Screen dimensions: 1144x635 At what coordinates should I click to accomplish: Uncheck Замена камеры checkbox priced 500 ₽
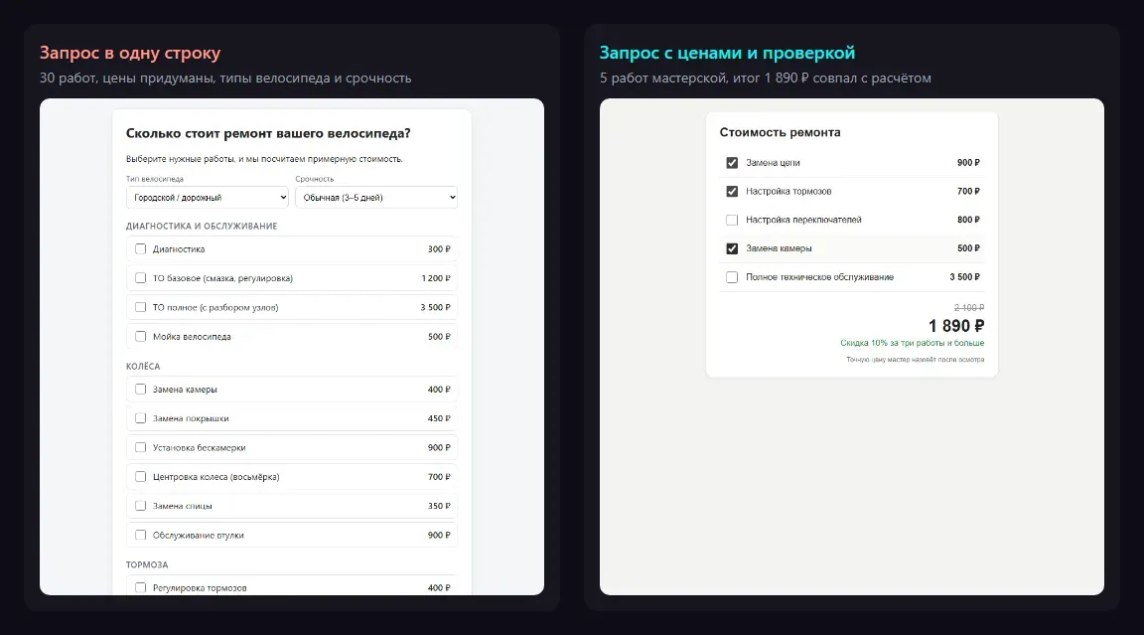732,248
